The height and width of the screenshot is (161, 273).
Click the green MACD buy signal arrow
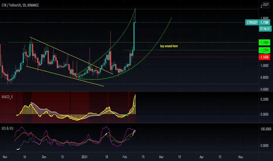click(x=127, y=114)
